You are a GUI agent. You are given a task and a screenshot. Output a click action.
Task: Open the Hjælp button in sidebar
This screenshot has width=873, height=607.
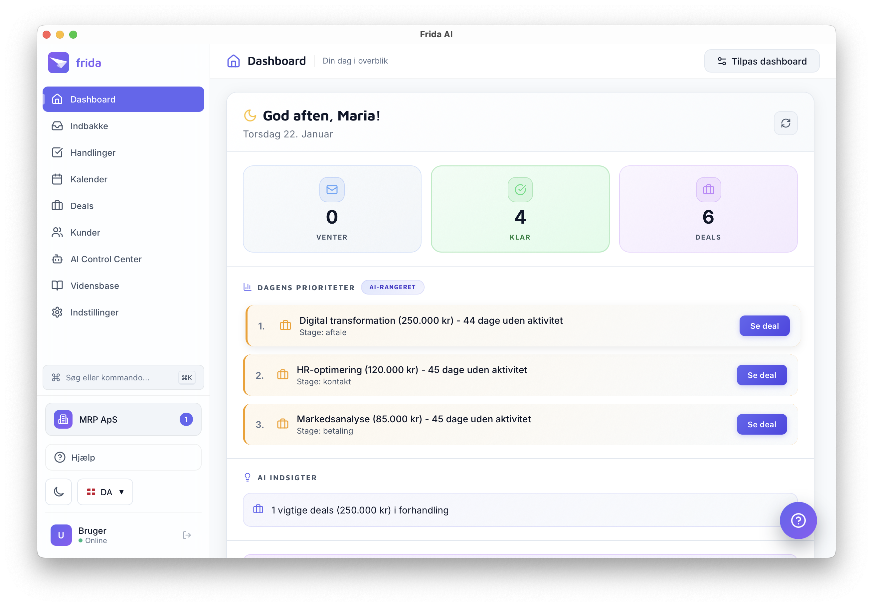point(123,457)
